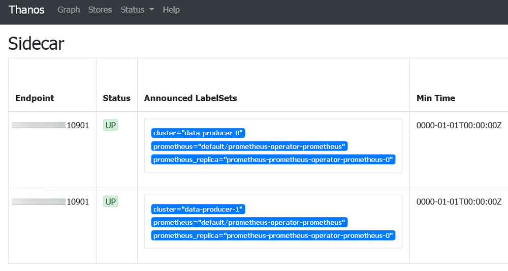
Task: Select the Endpoint column header
Action: [x=35, y=98]
